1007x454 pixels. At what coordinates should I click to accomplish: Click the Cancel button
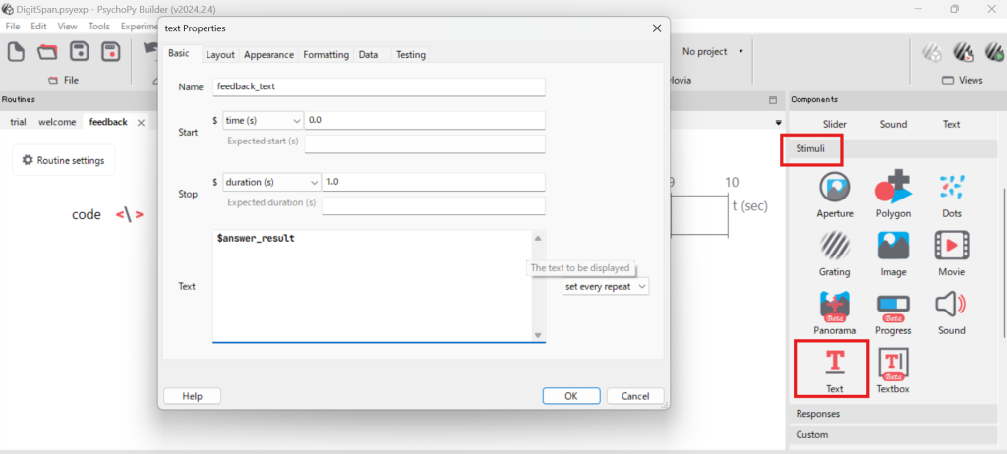pyautogui.click(x=635, y=395)
